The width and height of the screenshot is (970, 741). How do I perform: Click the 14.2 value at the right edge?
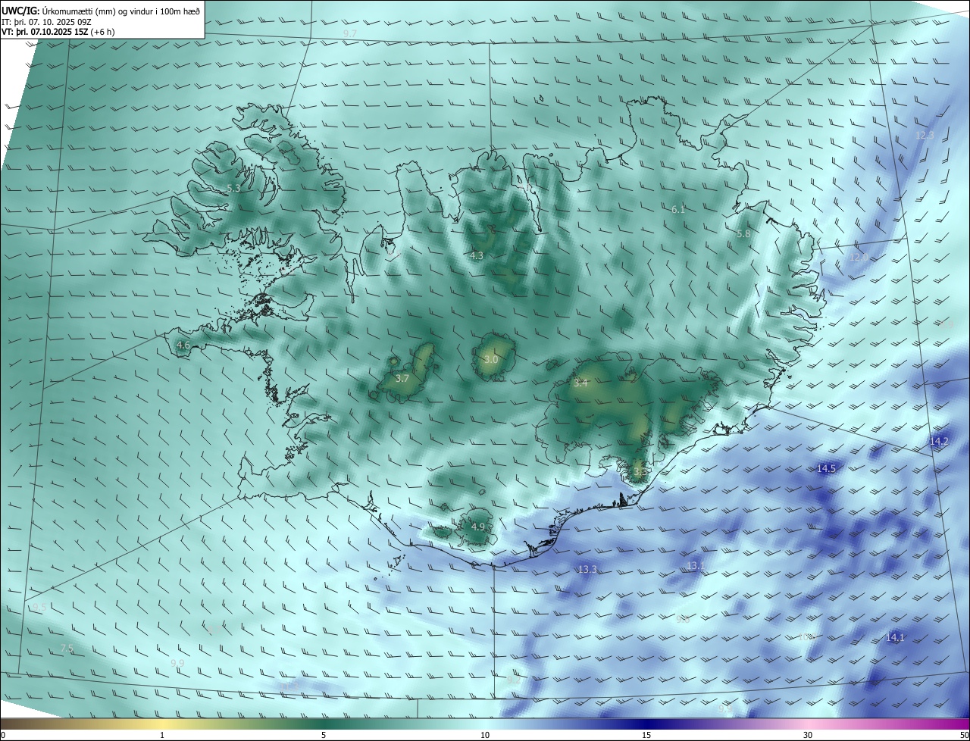point(938,441)
